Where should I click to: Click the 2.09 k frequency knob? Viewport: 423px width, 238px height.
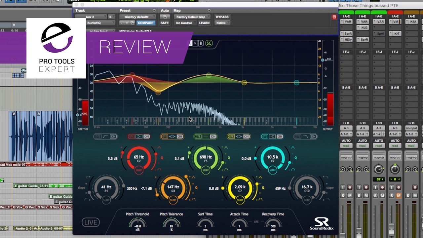pos(240,188)
